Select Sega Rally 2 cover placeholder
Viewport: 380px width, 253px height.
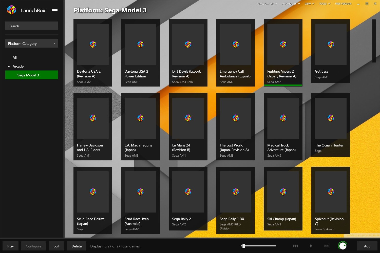tap(188, 192)
